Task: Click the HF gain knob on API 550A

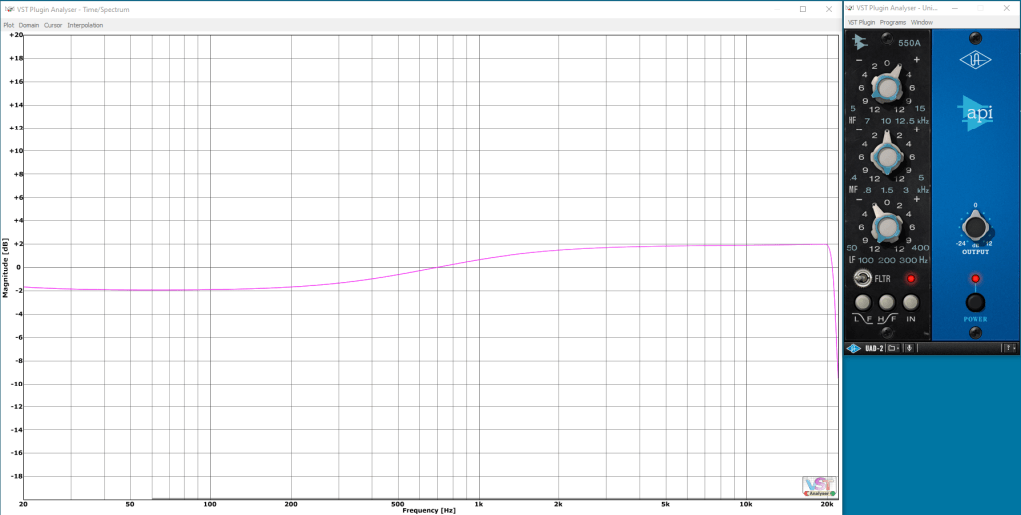Action: click(x=886, y=90)
